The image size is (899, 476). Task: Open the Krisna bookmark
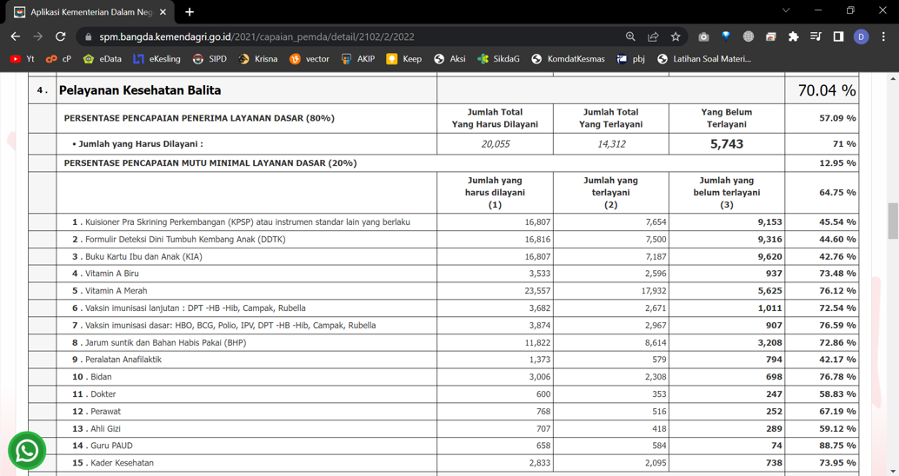point(258,59)
